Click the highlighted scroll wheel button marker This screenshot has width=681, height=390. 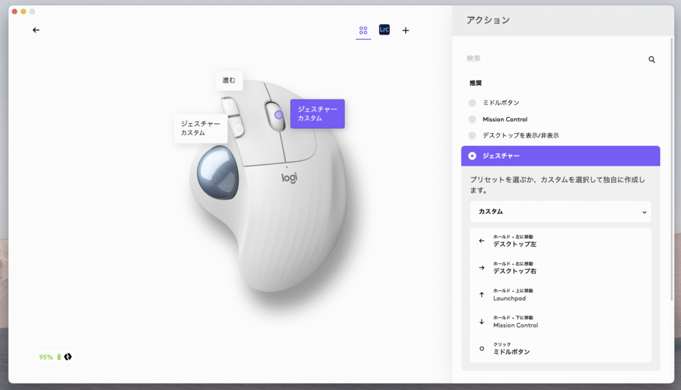279,114
